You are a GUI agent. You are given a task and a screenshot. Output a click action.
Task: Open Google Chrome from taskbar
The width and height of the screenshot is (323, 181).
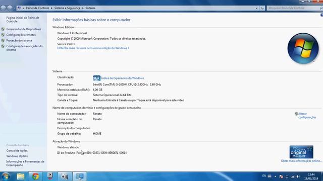pos(35,176)
